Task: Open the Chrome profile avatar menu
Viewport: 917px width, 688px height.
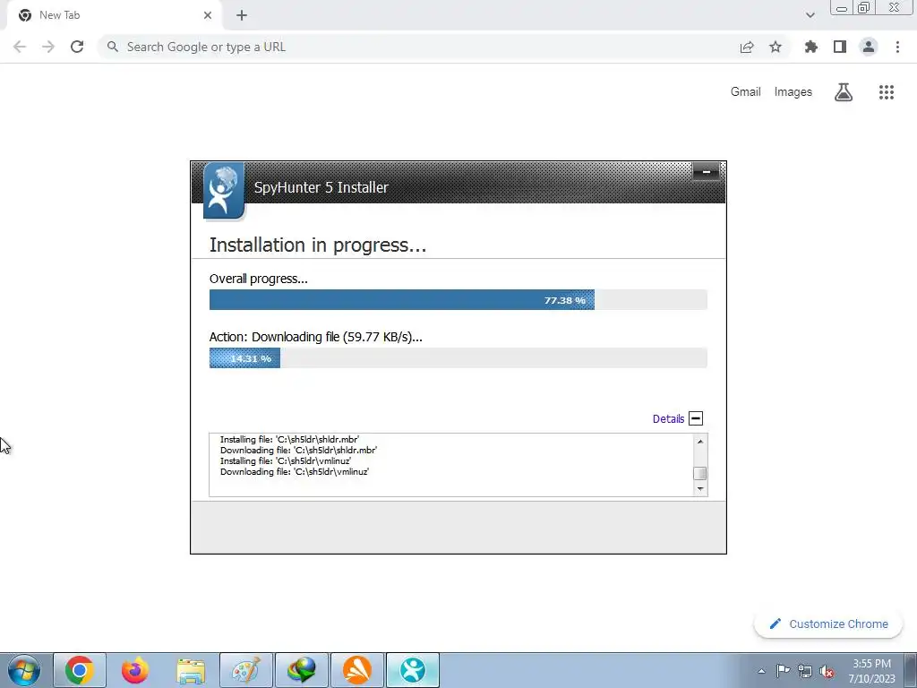Action: [x=869, y=47]
